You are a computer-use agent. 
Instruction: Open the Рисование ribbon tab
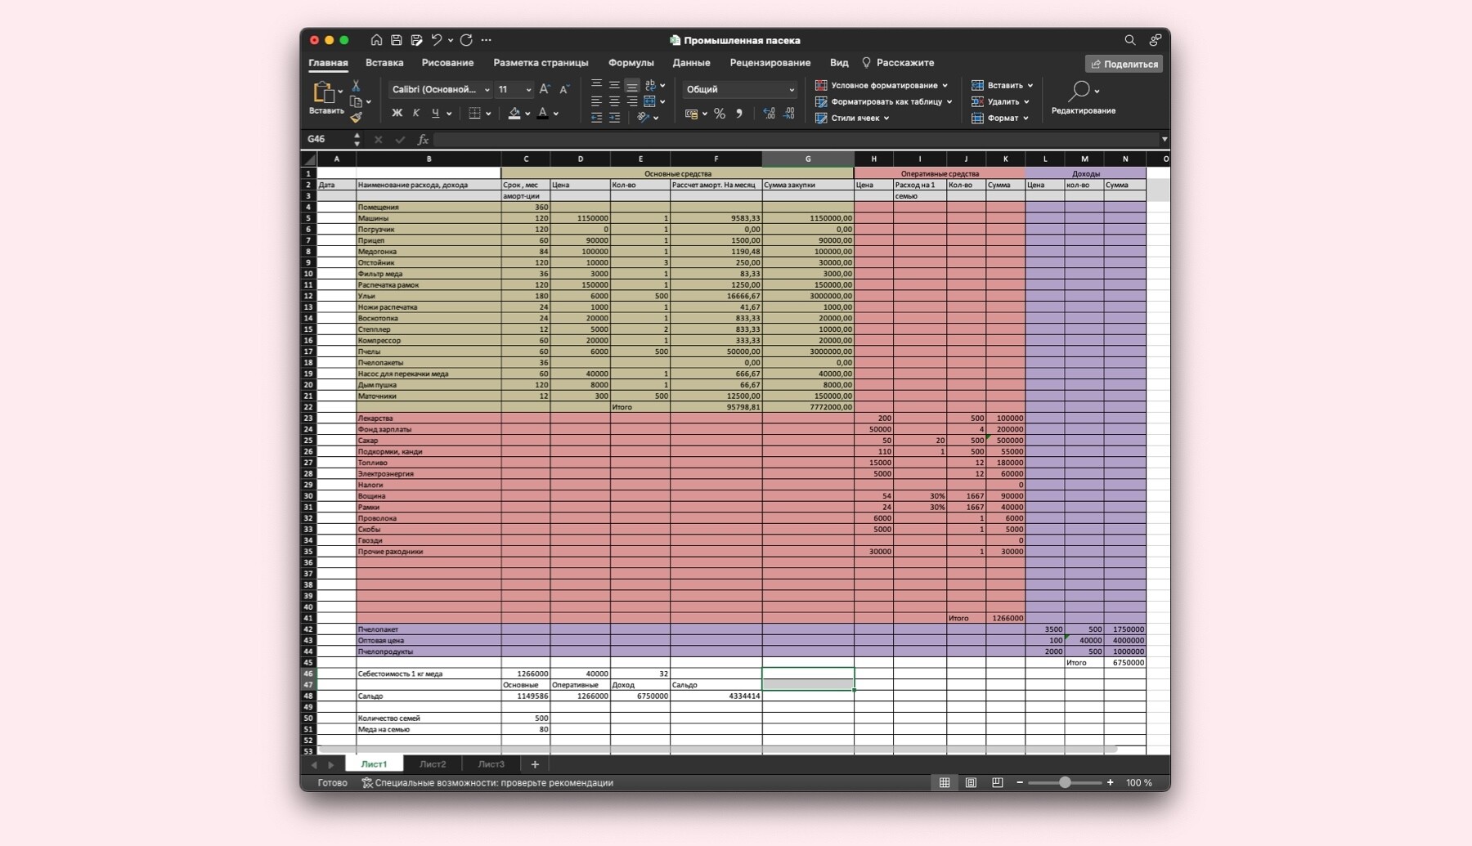(x=447, y=63)
